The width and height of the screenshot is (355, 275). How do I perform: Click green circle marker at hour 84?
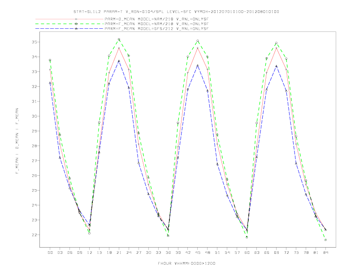click(325, 240)
